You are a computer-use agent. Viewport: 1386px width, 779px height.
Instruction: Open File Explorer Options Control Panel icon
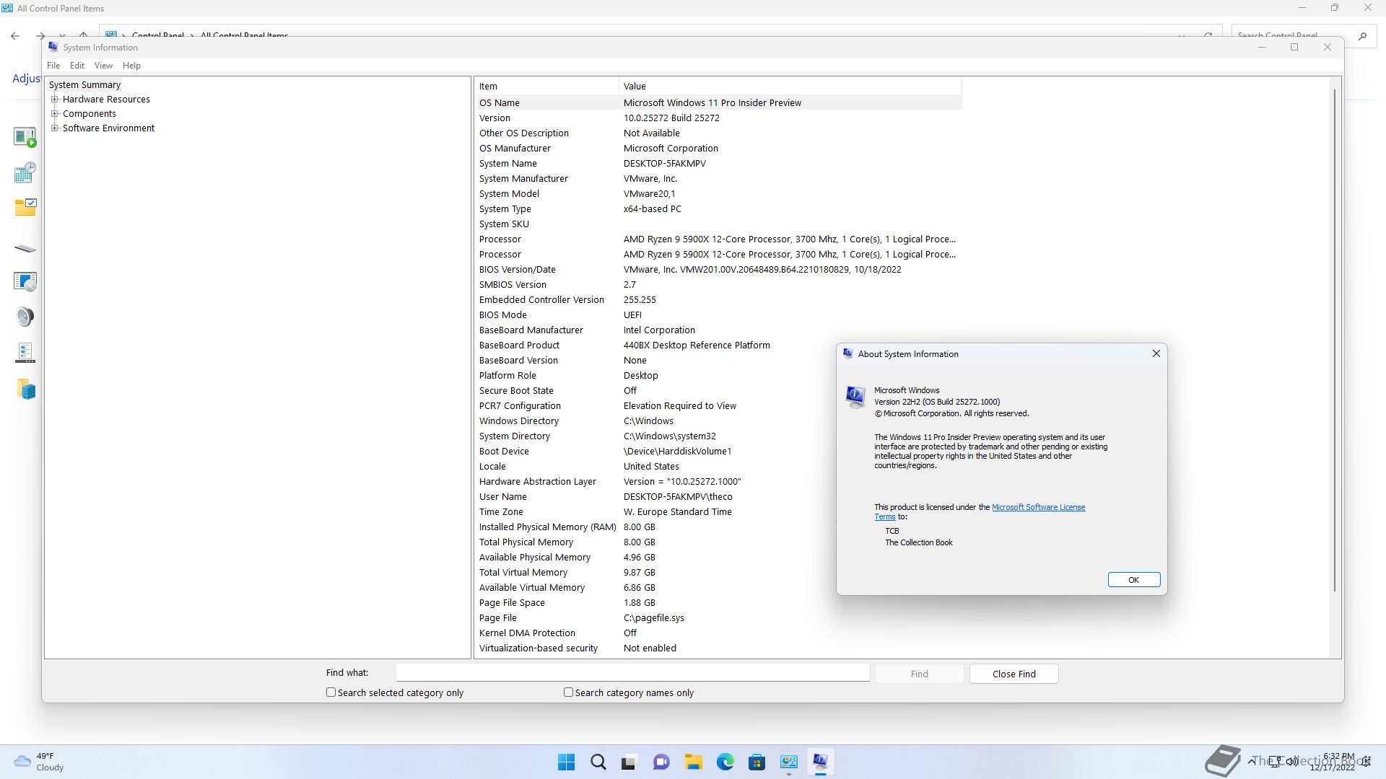(x=25, y=208)
